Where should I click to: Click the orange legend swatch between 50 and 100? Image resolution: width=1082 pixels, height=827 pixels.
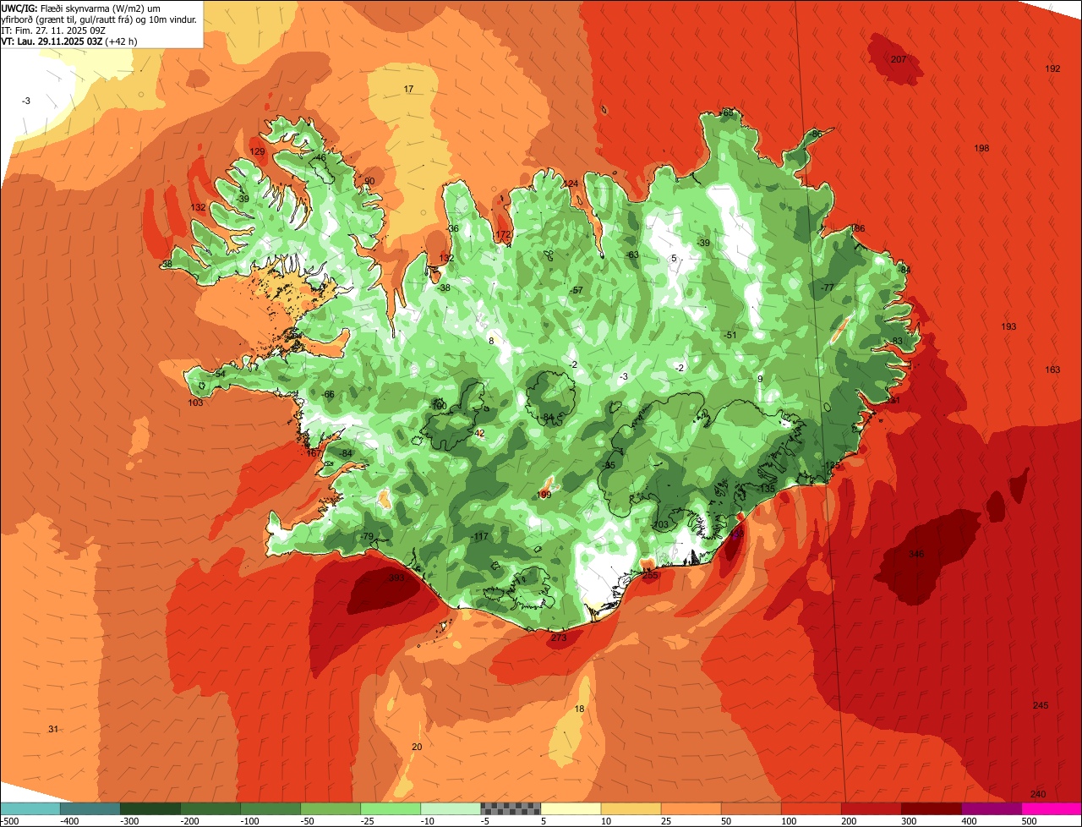point(751,808)
